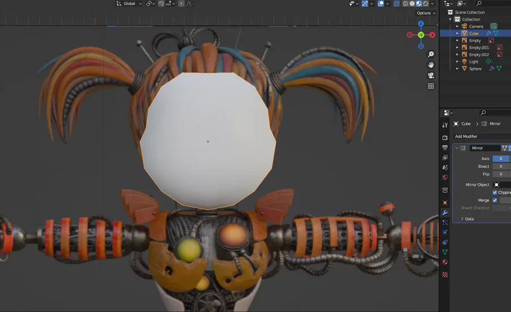
Task: Click the hand pan view button
Action: point(431,65)
